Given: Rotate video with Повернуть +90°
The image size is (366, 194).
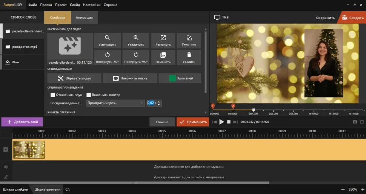Looking at the screenshot, I should coord(136,57).
